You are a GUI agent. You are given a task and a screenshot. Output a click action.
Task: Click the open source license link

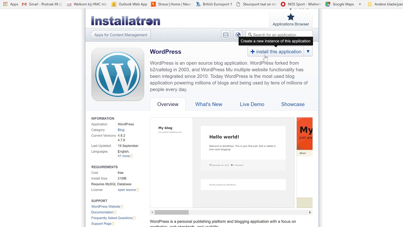click(x=127, y=190)
